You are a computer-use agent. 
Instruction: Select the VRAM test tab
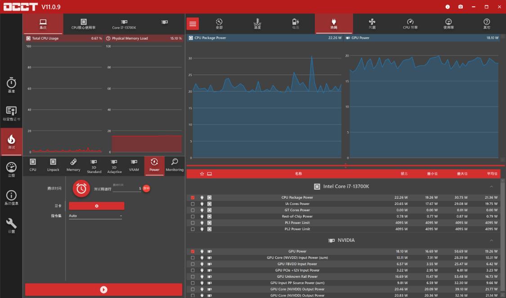pos(134,165)
